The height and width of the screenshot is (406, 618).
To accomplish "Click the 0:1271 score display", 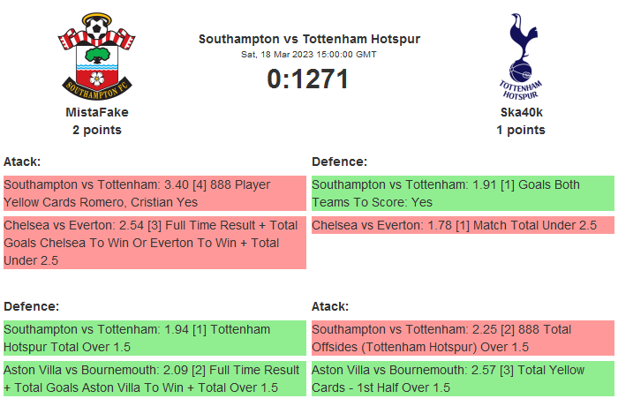I will coord(309,79).
